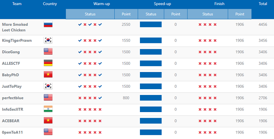Click the Warm-up point value 1550

126,40
